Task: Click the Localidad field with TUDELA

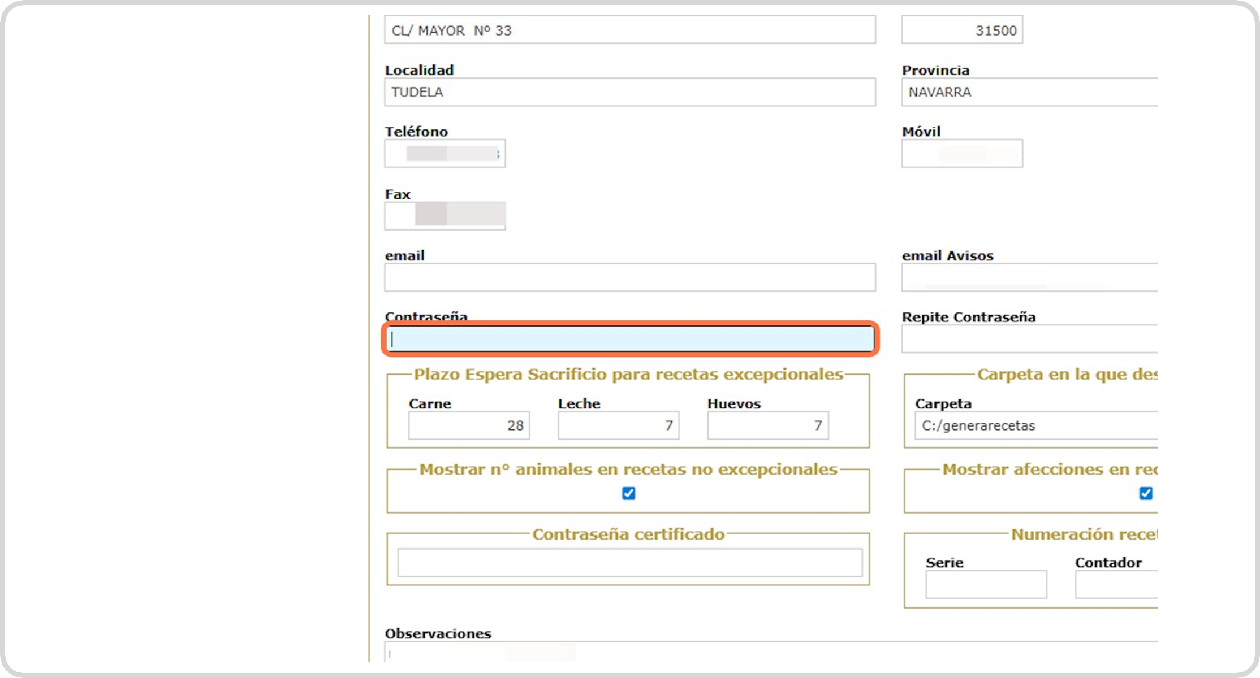Action: pos(630,92)
